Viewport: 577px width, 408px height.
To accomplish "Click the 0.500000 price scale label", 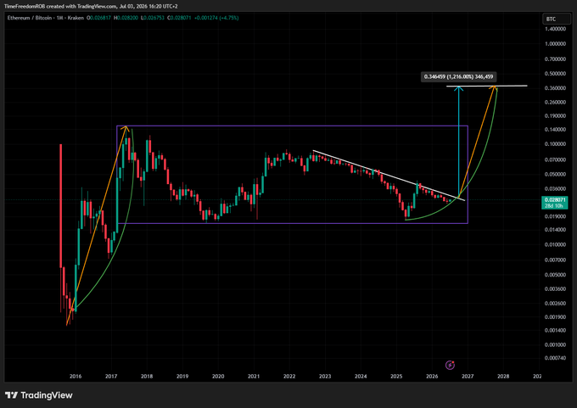I will coord(555,74).
